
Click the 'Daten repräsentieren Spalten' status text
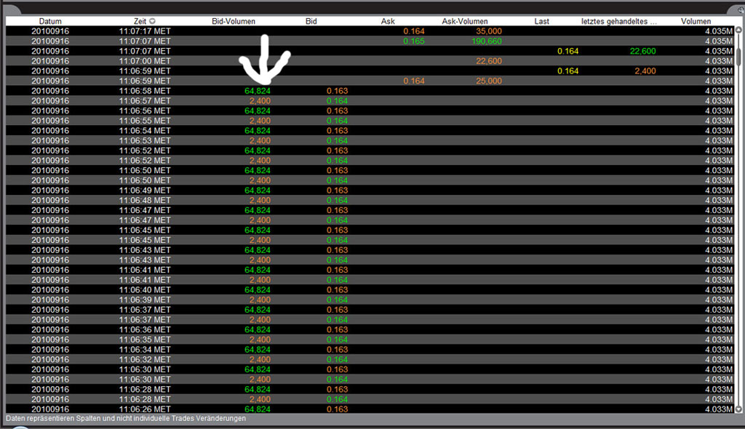(126, 419)
